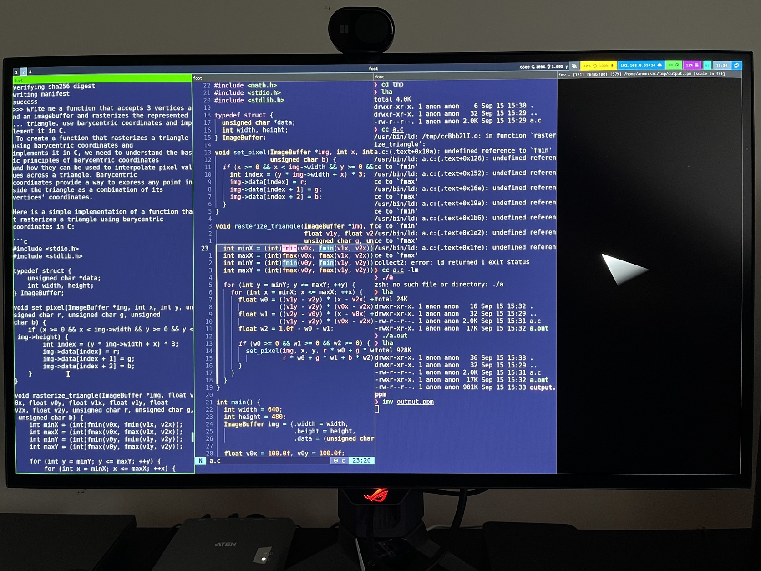Click the idle inhibitor crossed-eye icon
Image resolution: width=761 pixels, height=571 pixels.
tap(574, 66)
